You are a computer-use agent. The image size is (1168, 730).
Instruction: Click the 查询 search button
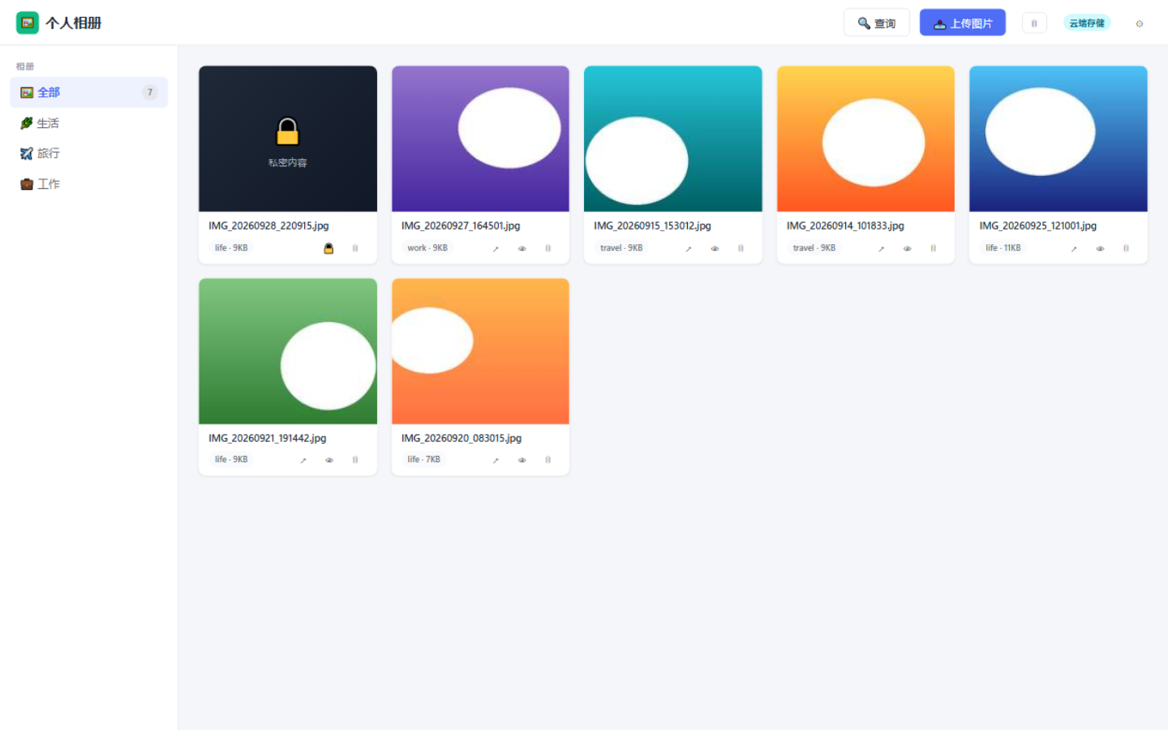pyautogui.click(x=877, y=24)
